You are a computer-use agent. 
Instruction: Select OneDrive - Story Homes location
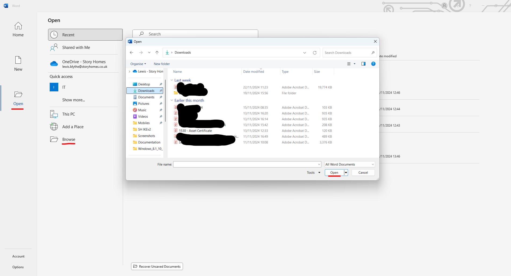tap(85, 64)
